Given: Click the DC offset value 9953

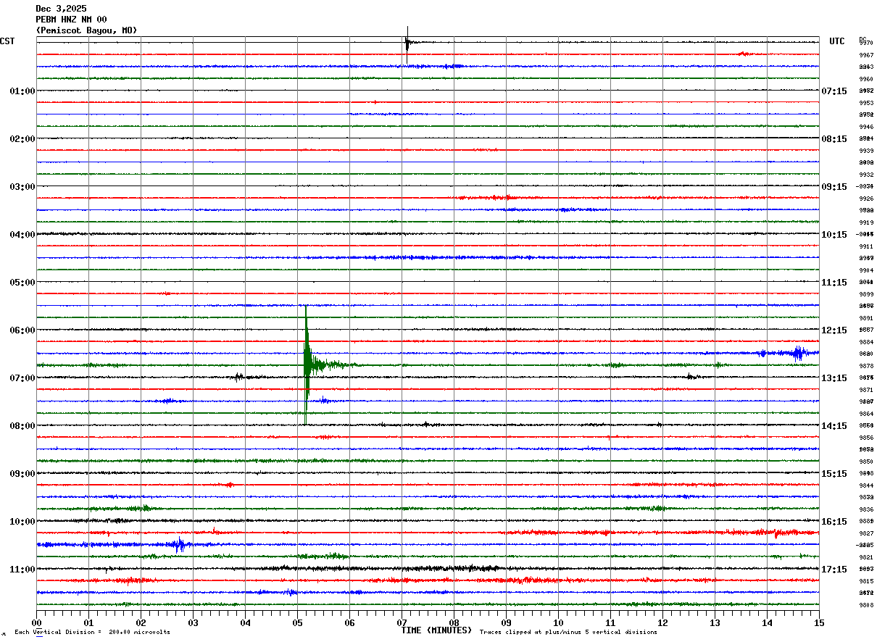Looking at the screenshot, I should pos(865,103).
